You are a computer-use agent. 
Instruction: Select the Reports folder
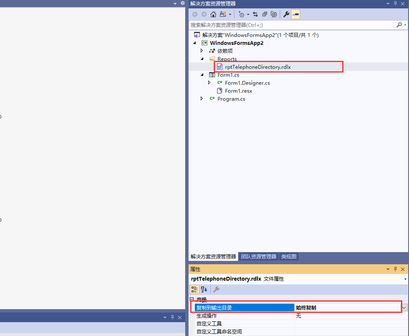(x=227, y=59)
